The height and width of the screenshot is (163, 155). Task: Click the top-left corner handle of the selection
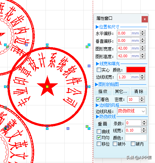pos(5,45)
